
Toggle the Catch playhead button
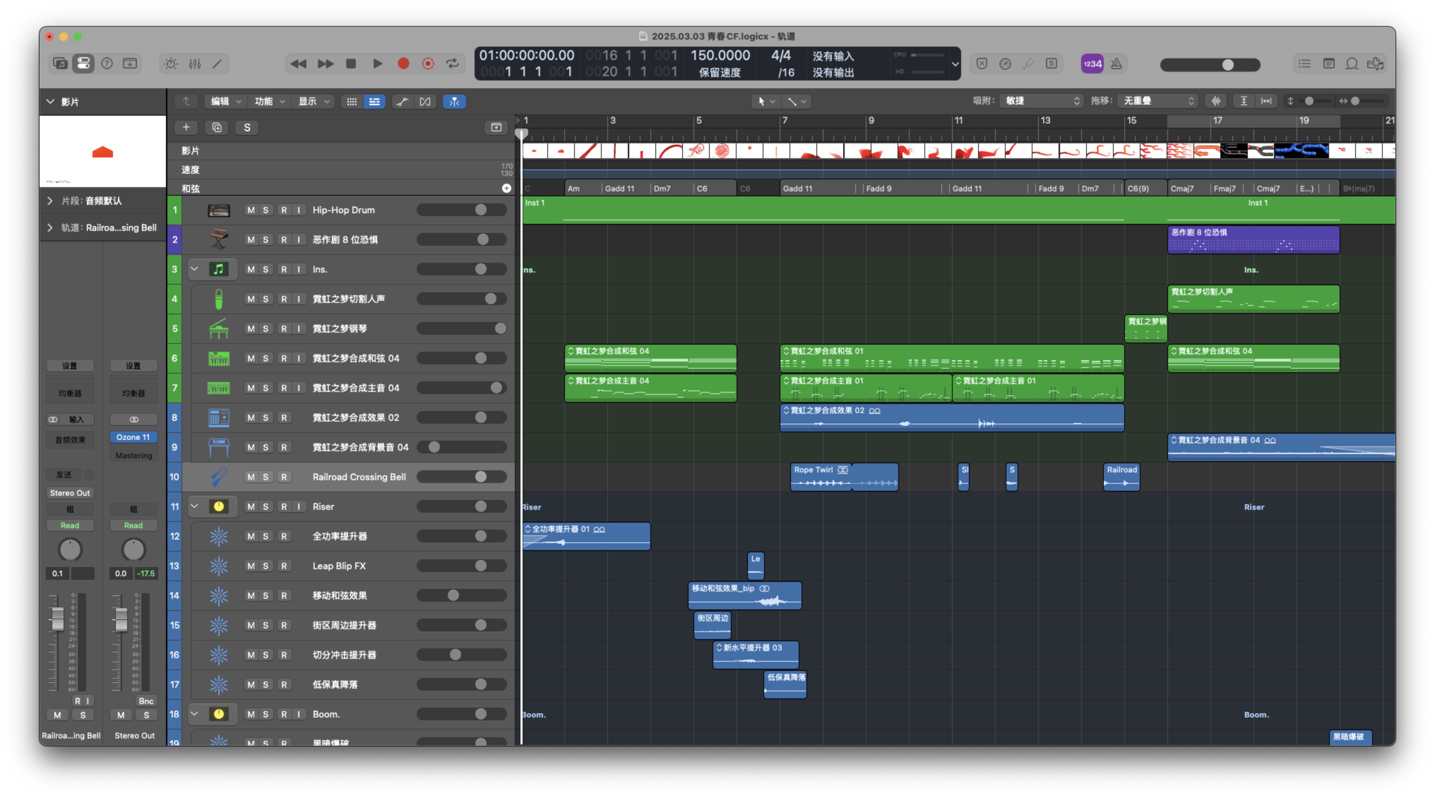click(454, 101)
